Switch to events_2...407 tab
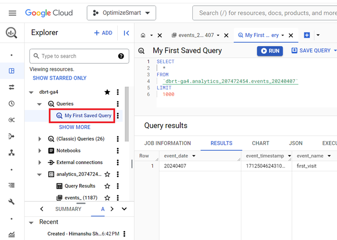Viewport: 337px width, 240px height. [x=193, y=35]
